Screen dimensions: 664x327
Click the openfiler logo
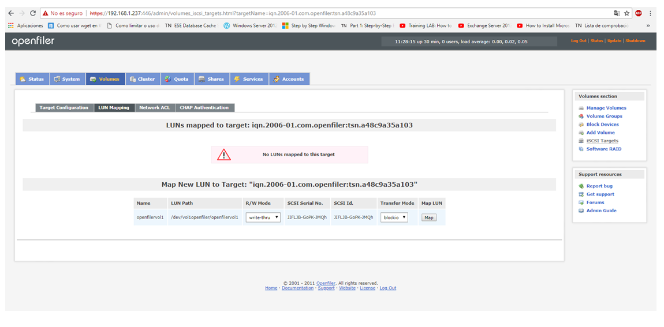click(x=33, y=42)
